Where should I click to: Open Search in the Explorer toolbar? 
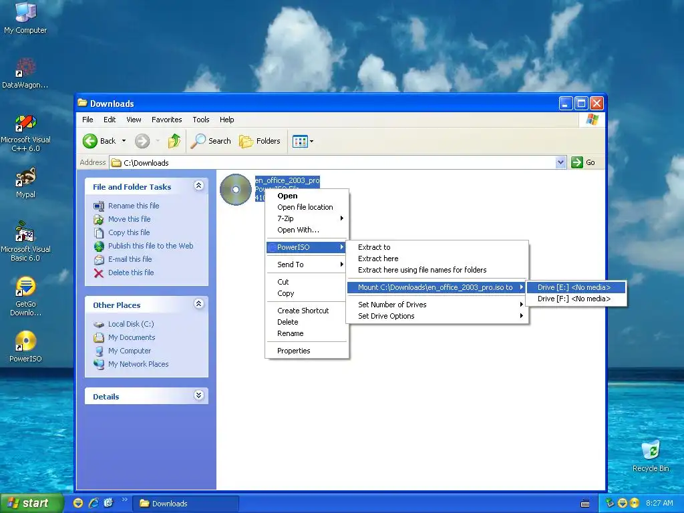[x=211, y=141]
